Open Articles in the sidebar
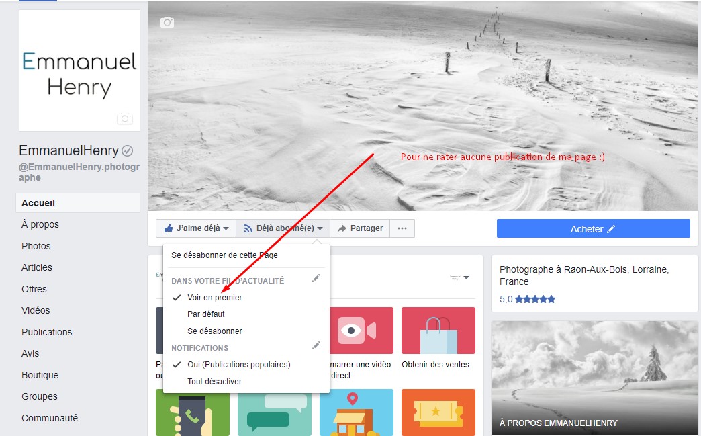The width and height of the screenshot is (701, 436). point(37,267)
